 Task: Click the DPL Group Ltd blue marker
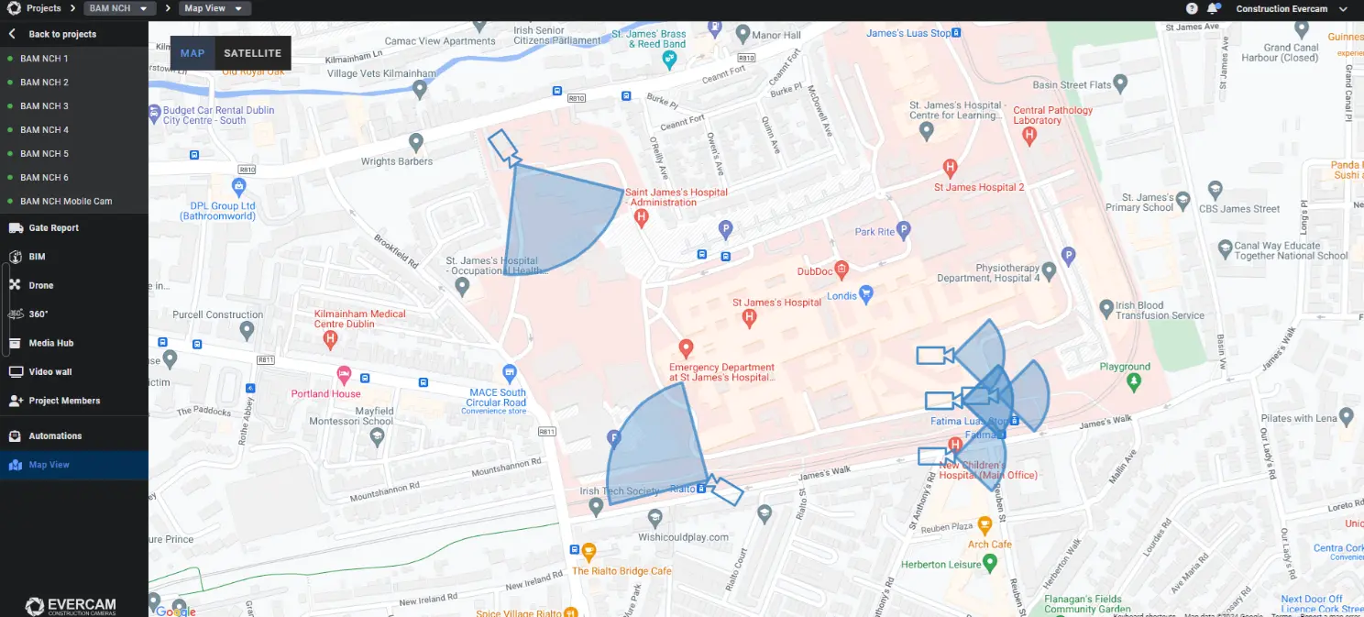tap(239, 187)
